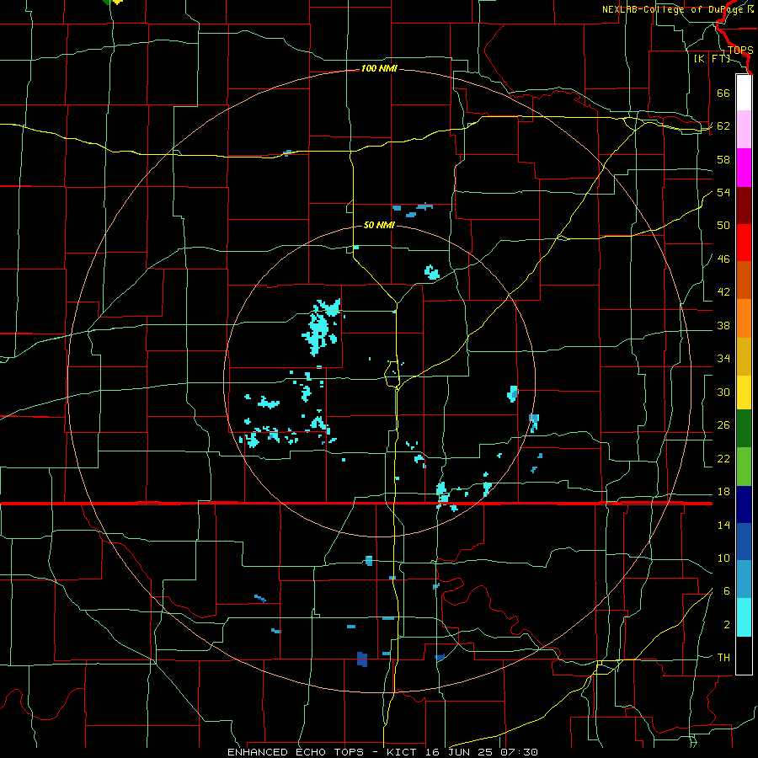The height and width of the screenshot is (758, 758).
Task: Click the 34 legend value
Action: (x=723, y=359)
